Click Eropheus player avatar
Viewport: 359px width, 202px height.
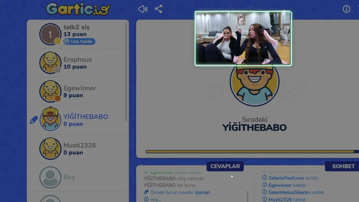(x=50, y=63)
